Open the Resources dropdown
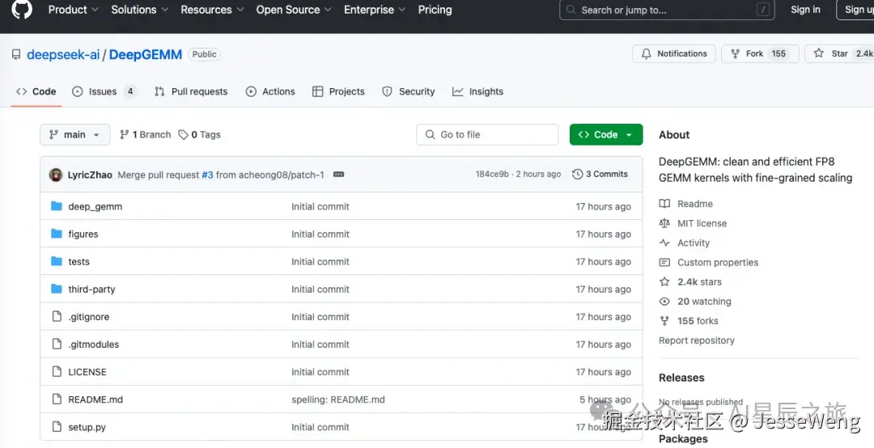 (x=212, y=10)
